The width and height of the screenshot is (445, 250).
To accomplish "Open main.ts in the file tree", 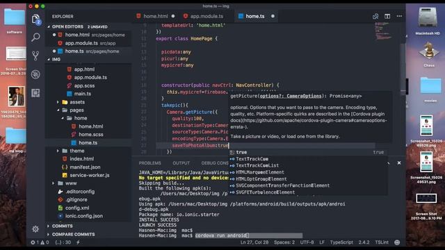I will 83,94.
